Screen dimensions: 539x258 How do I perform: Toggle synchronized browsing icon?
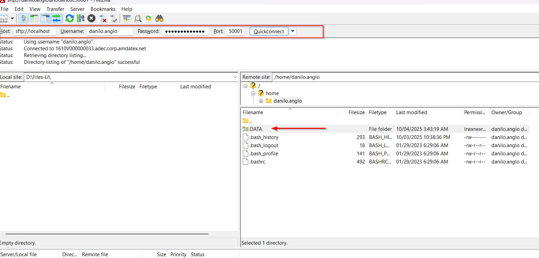coord(149,18)
